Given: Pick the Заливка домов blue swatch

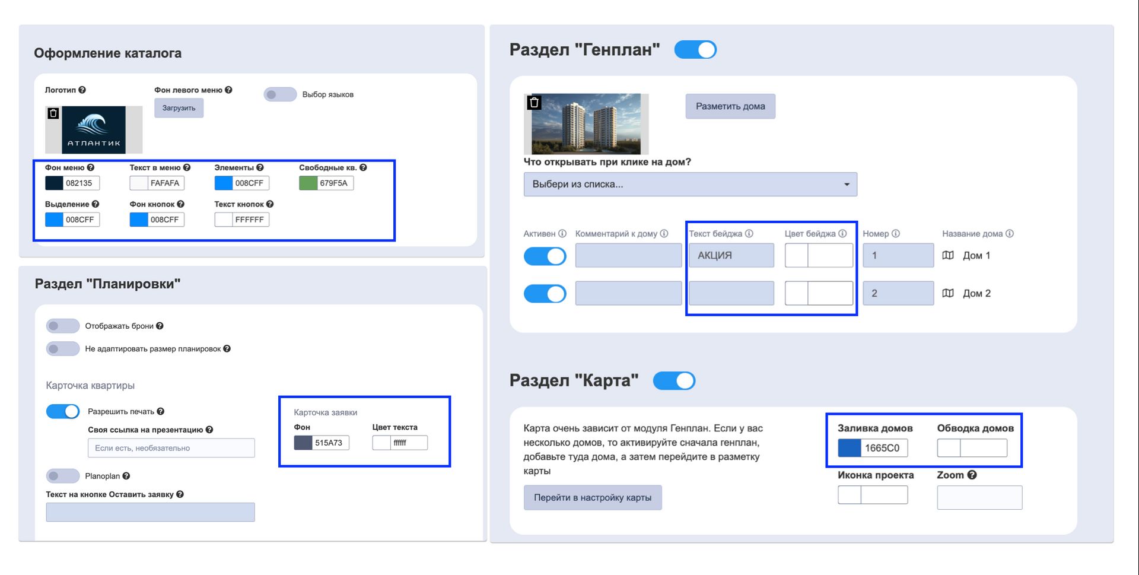Looking at the screenshot, I should click(x=850, y=448).
